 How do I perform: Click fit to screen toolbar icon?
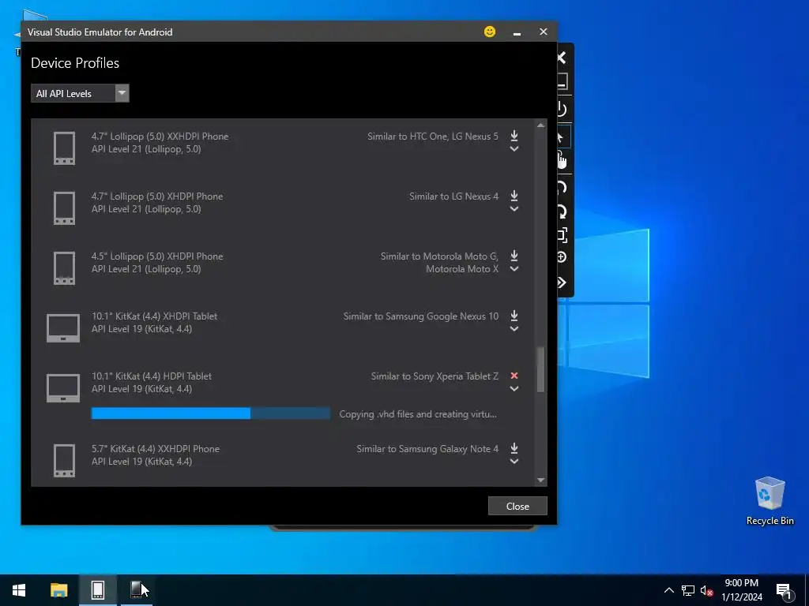point(562,235)
